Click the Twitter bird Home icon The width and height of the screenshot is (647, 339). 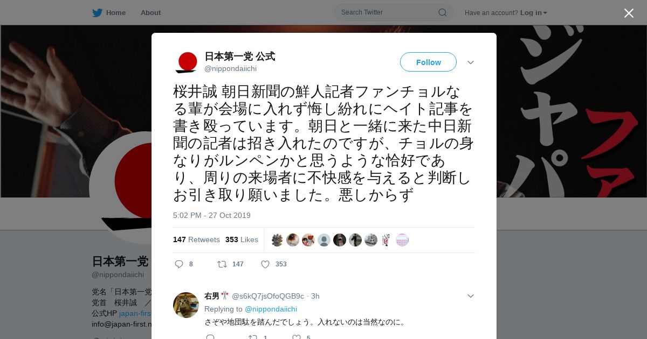point(97,12)
